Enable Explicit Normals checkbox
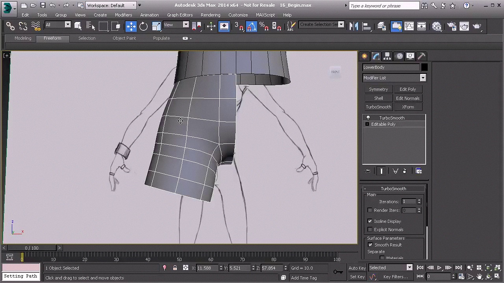Image resolution: width=504 pixels, height=283 pixels. click(x=370, y=230)
